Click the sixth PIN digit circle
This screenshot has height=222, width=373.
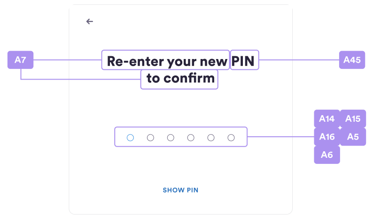(x=231, y=138)
